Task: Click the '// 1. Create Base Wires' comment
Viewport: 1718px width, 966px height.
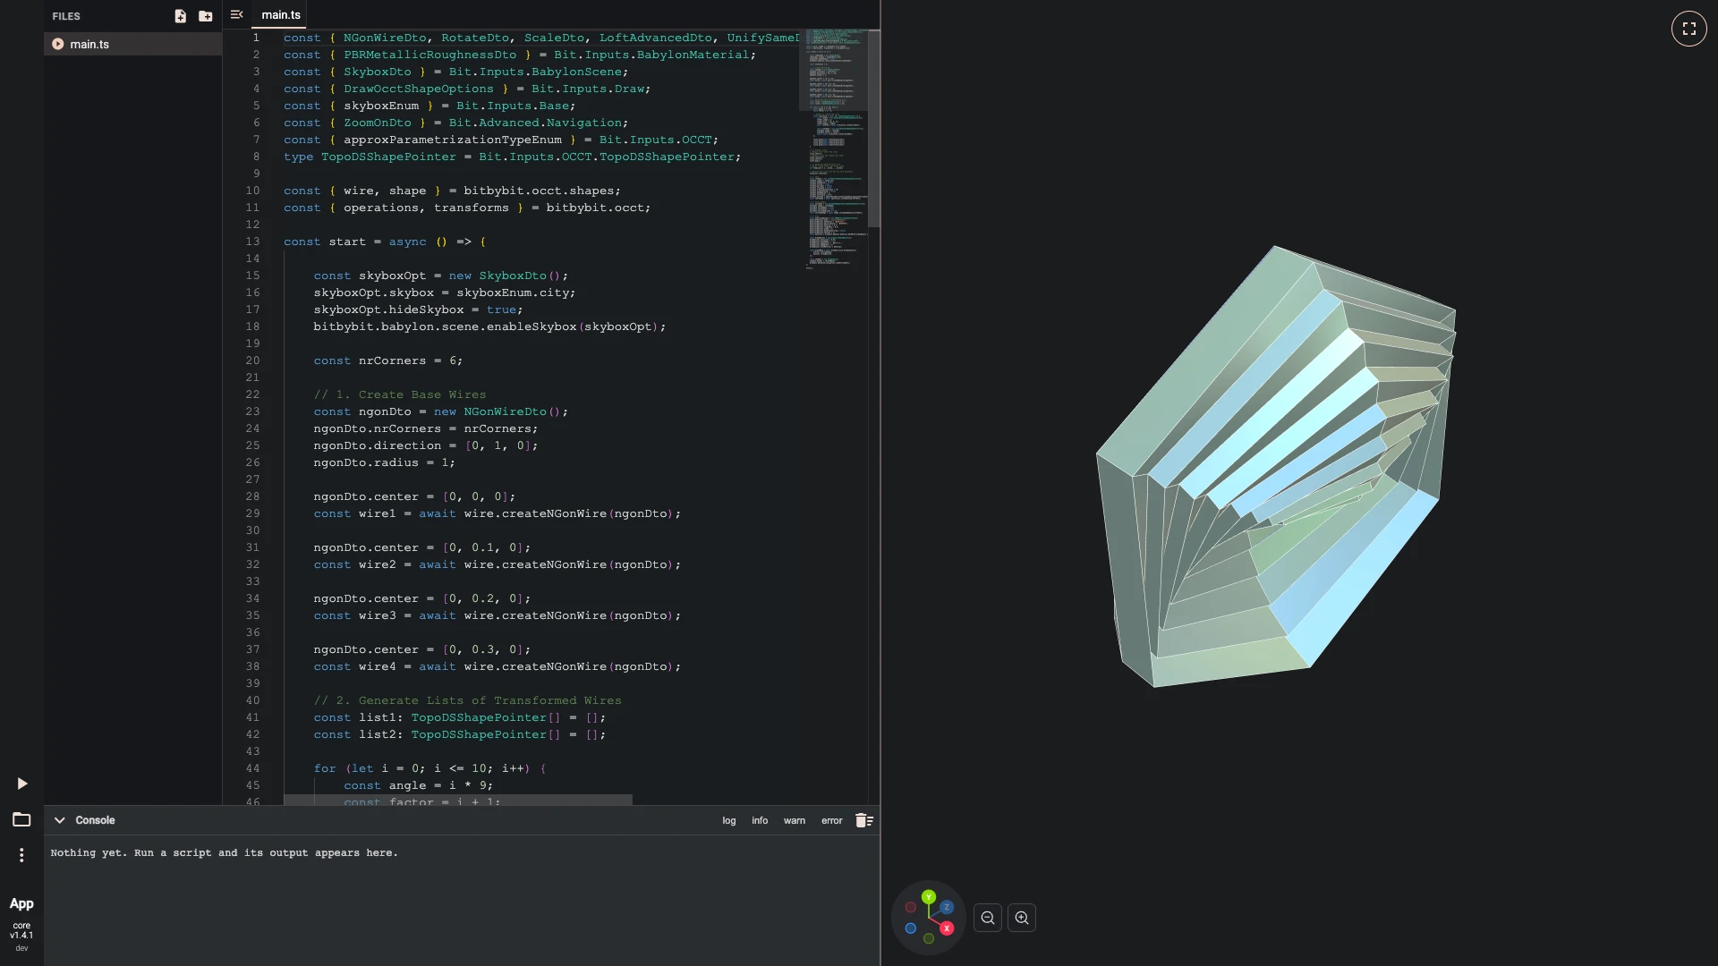Action: pyautogui.click(x=400, y=394)
